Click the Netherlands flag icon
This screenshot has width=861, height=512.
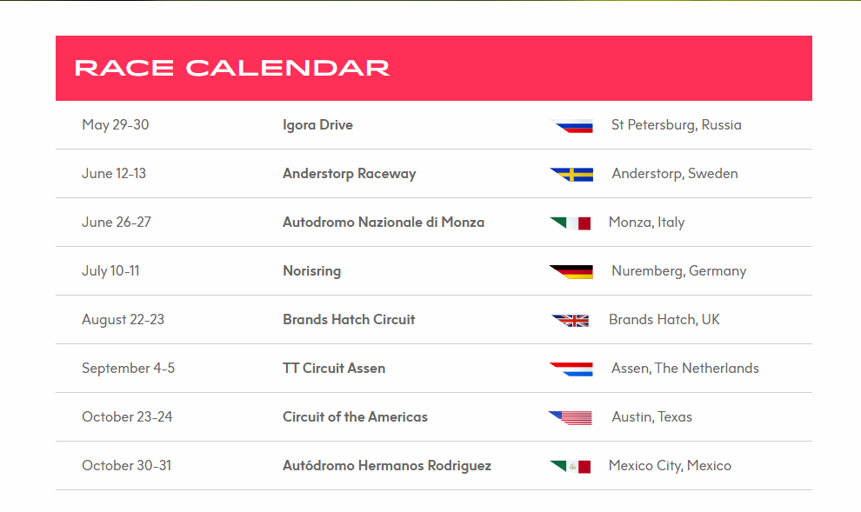pyautogui.click(x=571, y=369)
